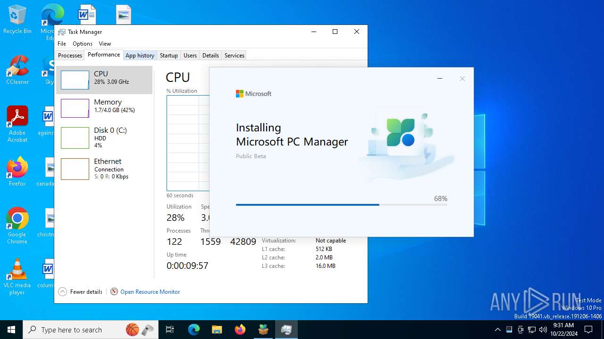Viewport: 604px width, 339px height.
Task: Switch to the Processes tab
Action: pyautogui.click(x=70, y=55)
